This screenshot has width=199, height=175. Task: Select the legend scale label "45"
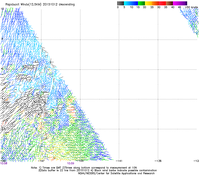179,7
